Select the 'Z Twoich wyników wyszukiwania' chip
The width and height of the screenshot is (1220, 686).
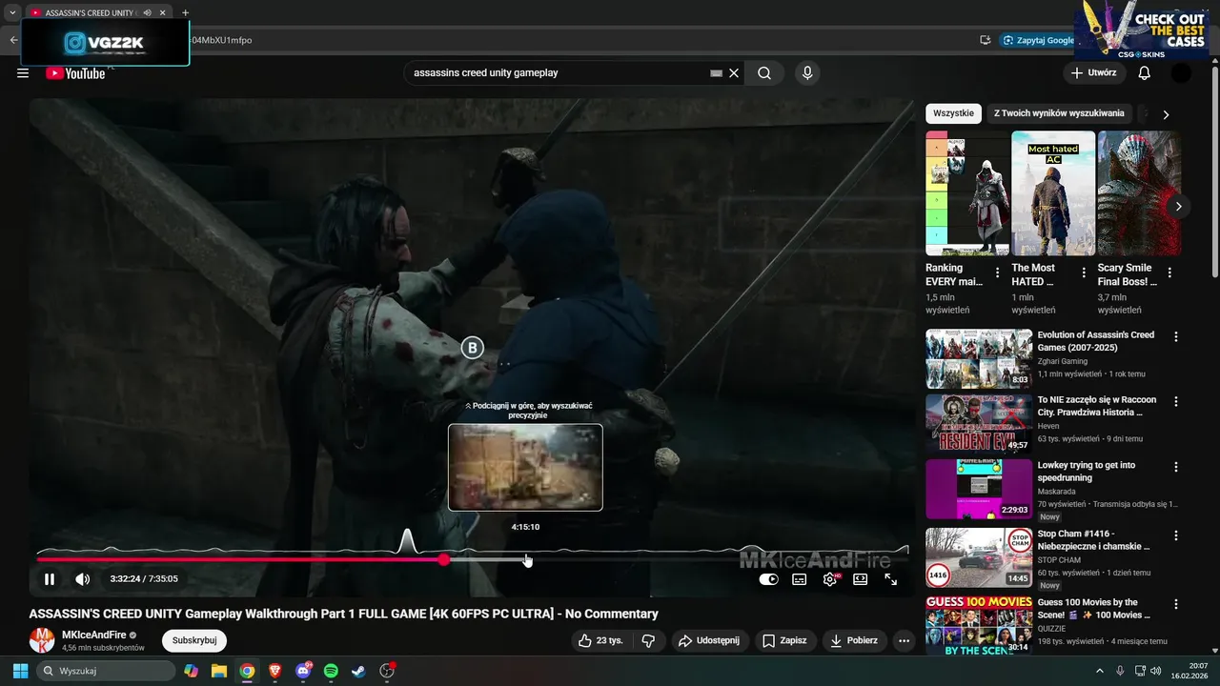click(1059, 113)
